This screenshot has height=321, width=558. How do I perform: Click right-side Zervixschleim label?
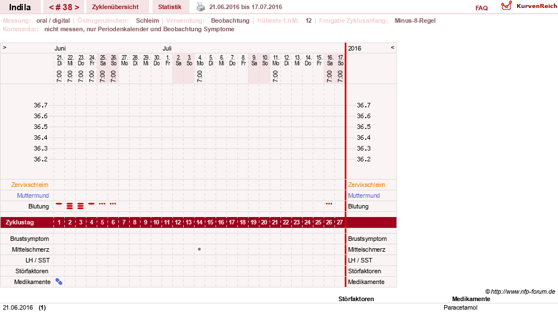coord(366,185)
